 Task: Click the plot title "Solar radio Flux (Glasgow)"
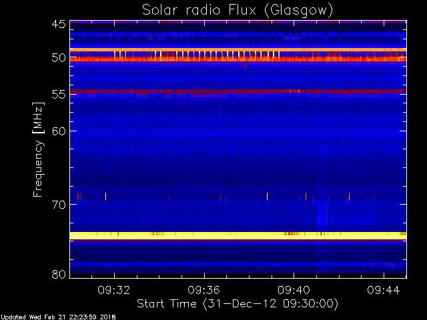(238, 11)
